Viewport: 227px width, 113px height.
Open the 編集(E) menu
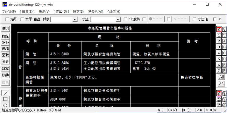[27, 12]
